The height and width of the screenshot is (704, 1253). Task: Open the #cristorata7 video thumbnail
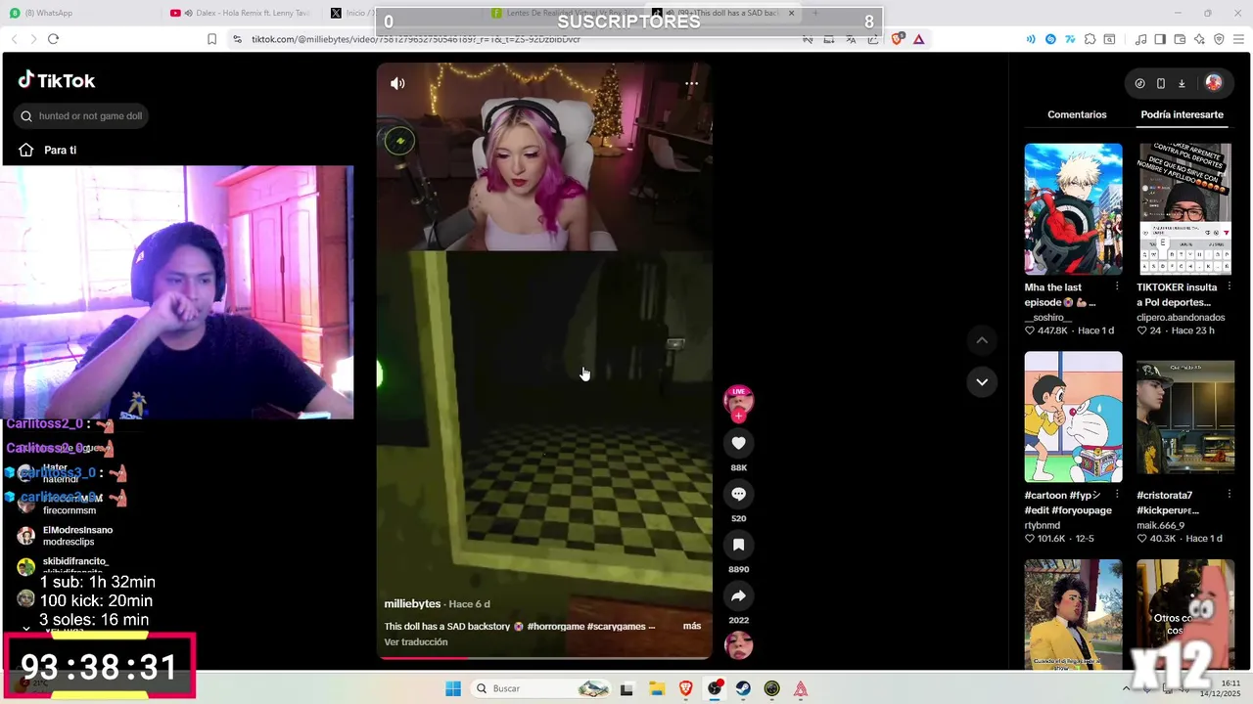click(1185, 418)
